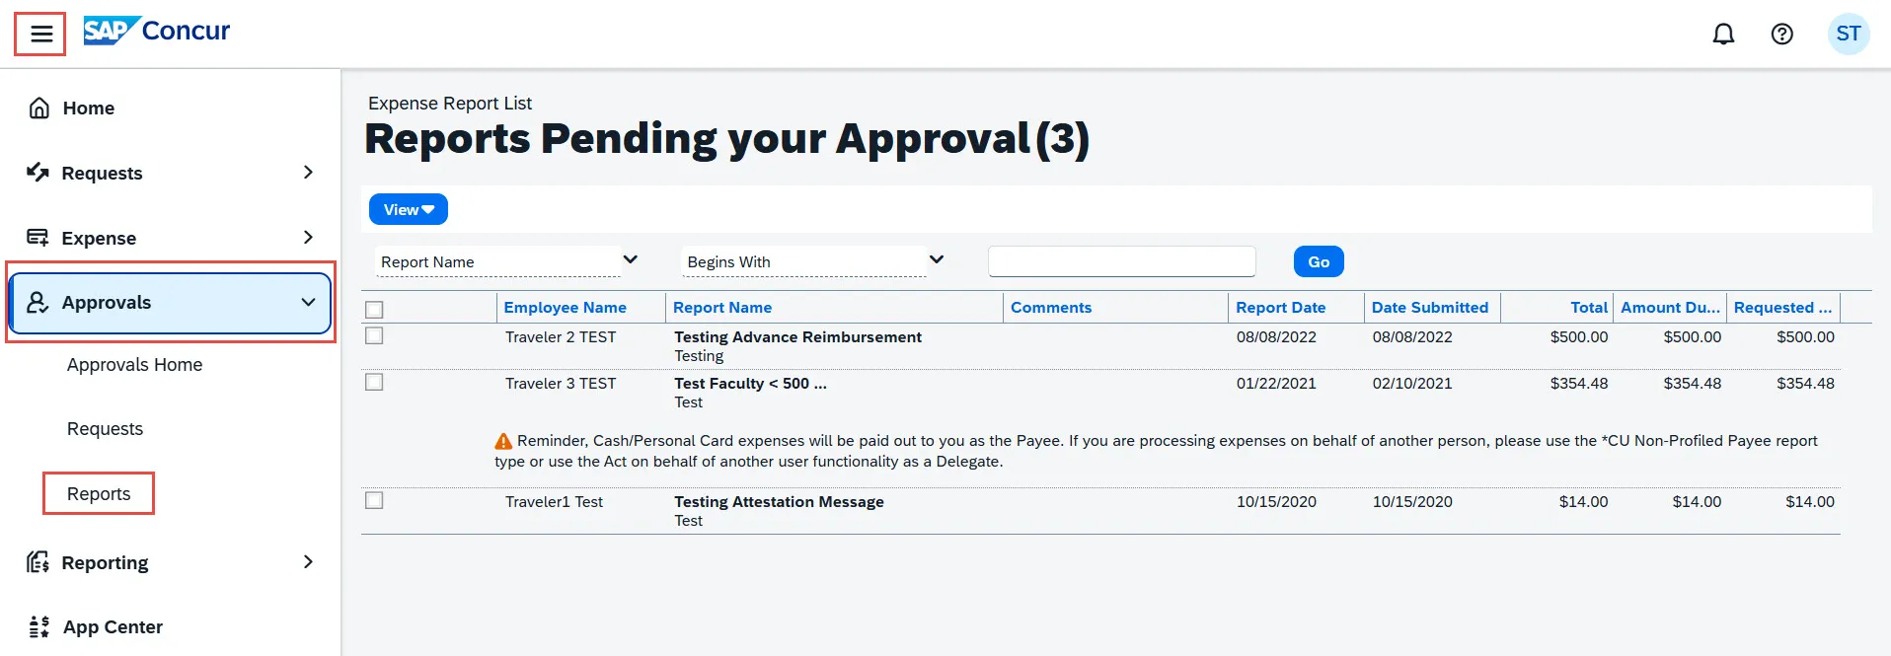This screenshot has width=1891, height=656.
Task: Click the filter search text field
Action: [1121, 261]
